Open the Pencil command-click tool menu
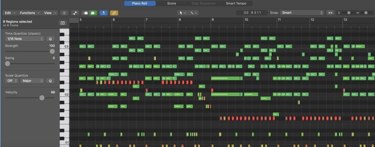 tap(194, 13)
